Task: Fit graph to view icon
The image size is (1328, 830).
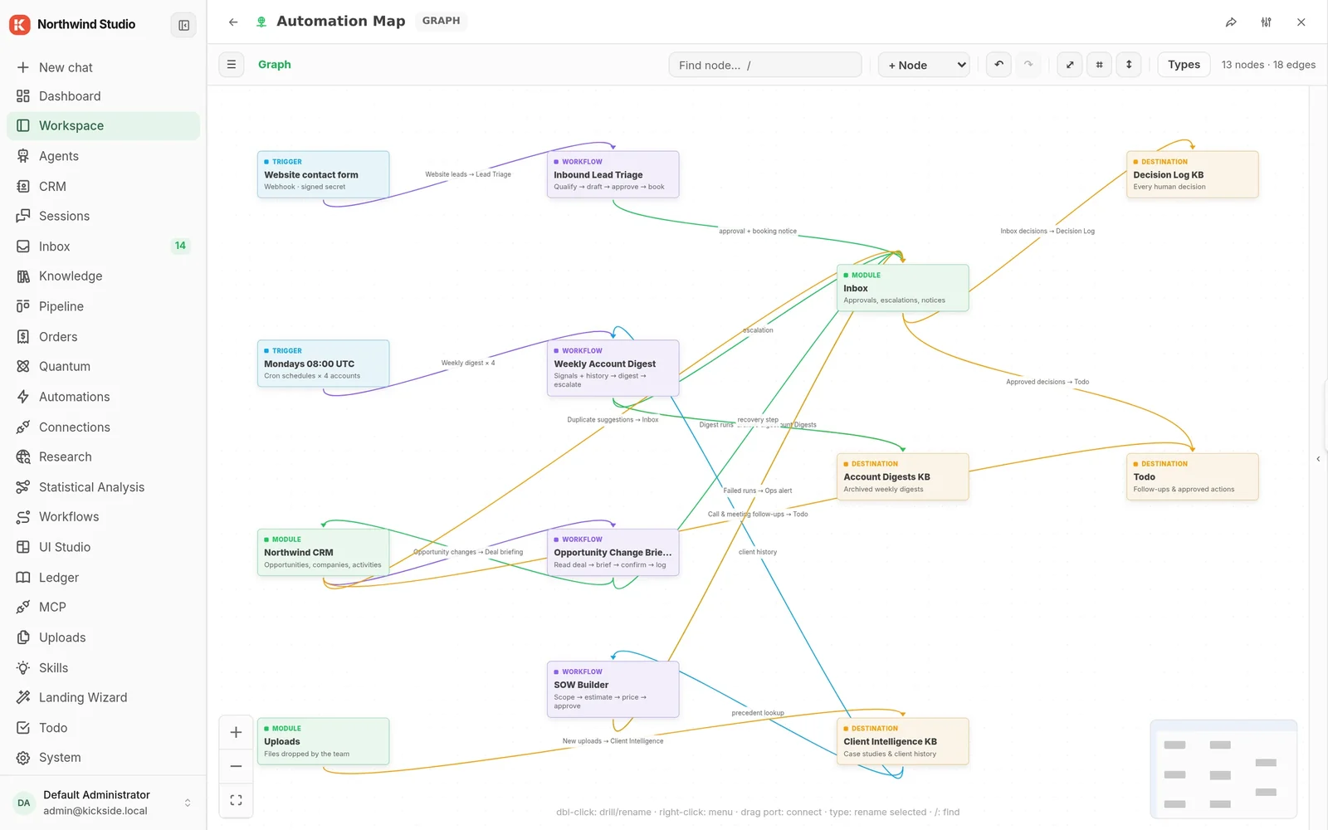Action: click(236, 800)
